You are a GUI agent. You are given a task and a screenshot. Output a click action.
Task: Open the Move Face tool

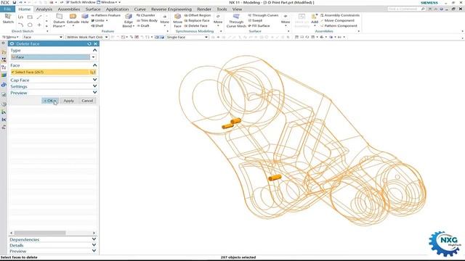[x=177, y=20]
